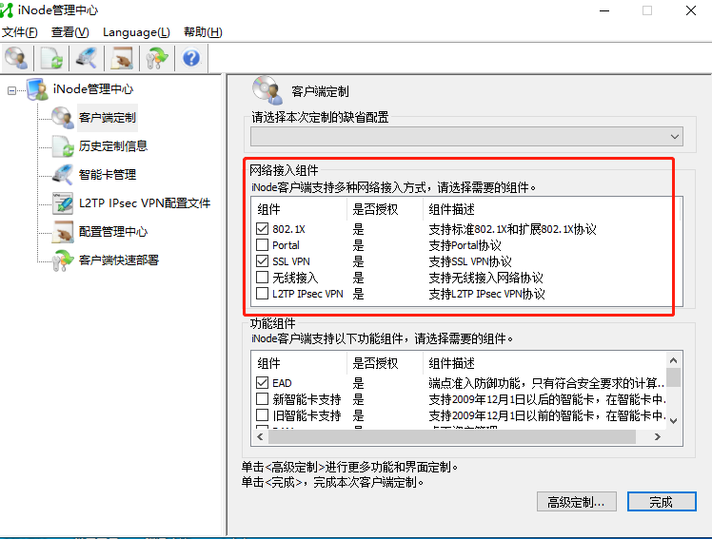Collapse the iNode管理中心 tree root
Image resolution: width=712 pixels, height=539 pixels.
tap(11, 90)
